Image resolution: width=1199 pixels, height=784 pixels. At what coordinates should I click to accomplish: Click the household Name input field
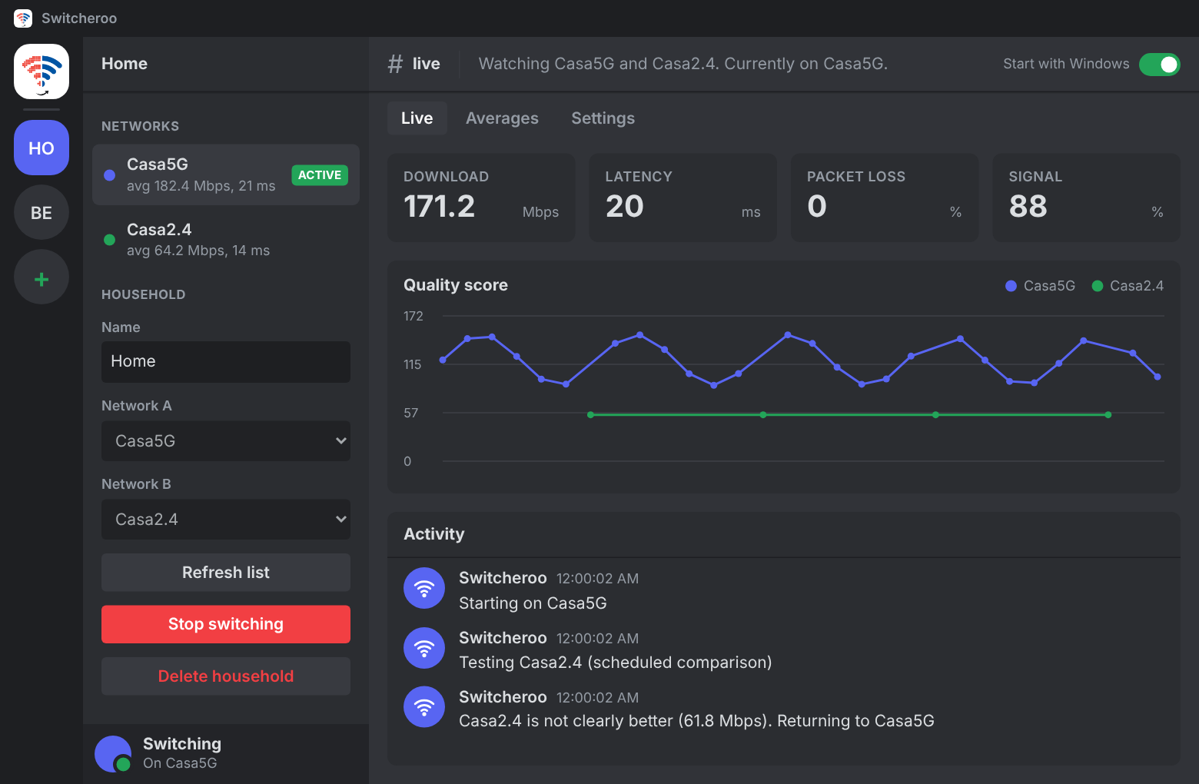pos(226,362)
